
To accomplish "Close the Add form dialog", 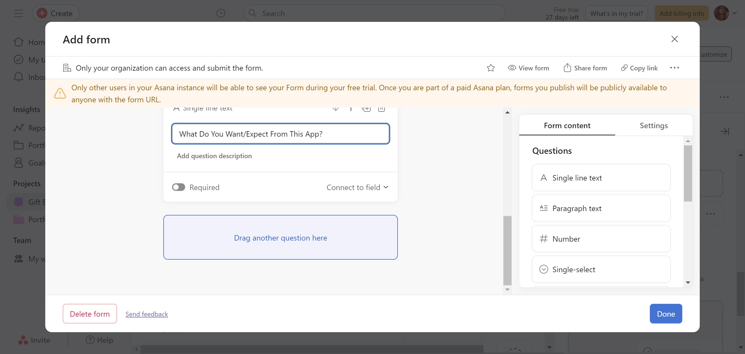I will [674, 39].
